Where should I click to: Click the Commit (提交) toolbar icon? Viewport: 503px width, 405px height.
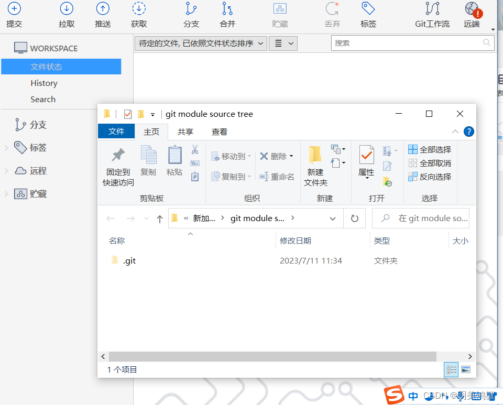pyautogui.click(x=14, y=9)
